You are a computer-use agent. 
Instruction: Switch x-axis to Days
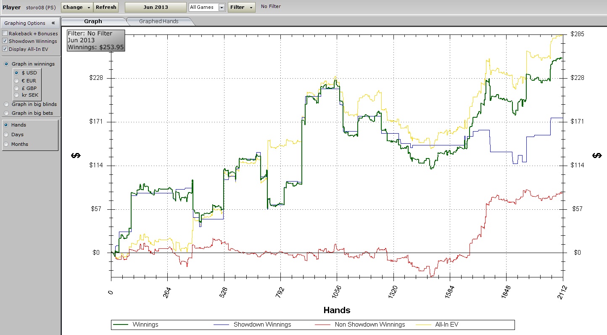coord(6,135)
